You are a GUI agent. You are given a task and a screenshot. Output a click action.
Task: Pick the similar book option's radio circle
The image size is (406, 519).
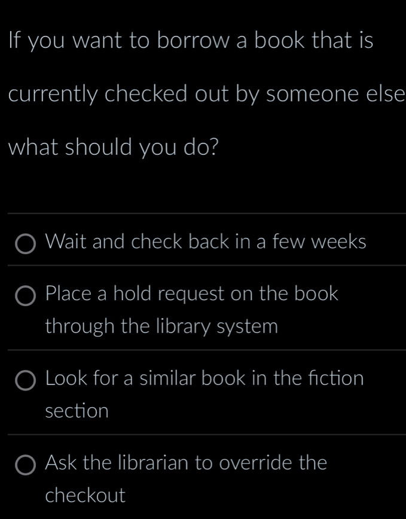point(25,380)
